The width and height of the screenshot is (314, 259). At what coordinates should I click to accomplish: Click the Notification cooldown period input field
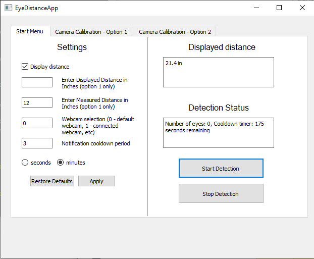coord(37,143)
